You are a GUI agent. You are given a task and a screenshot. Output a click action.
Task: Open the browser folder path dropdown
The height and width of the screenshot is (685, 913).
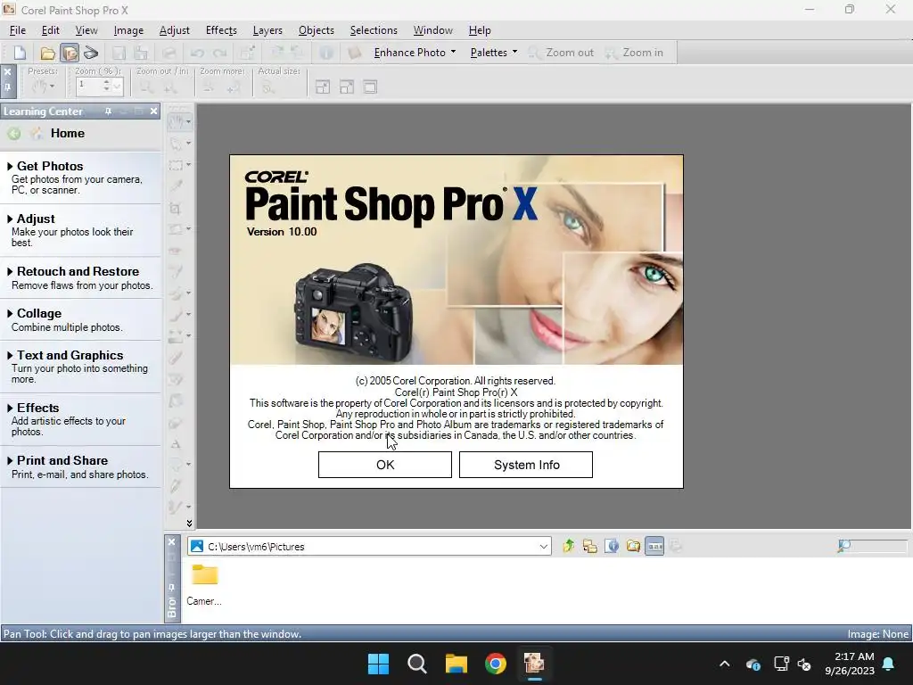tap(543, 547)
